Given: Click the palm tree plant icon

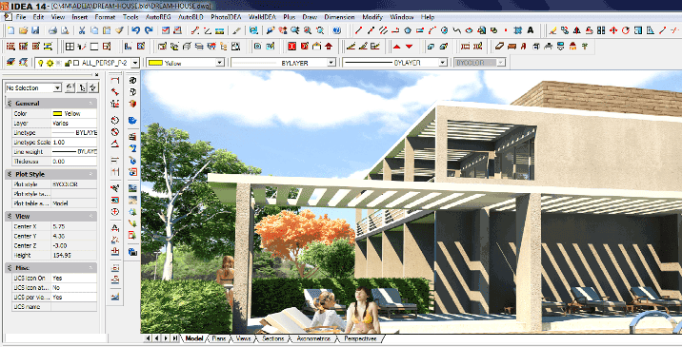Looking at the screenshot, I should [x=585, y=46].
